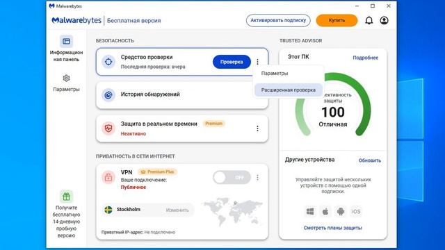Screen dimensions: 445x250
Task: Select Параметры in the popup menu
Action: (x=289, y=74)
